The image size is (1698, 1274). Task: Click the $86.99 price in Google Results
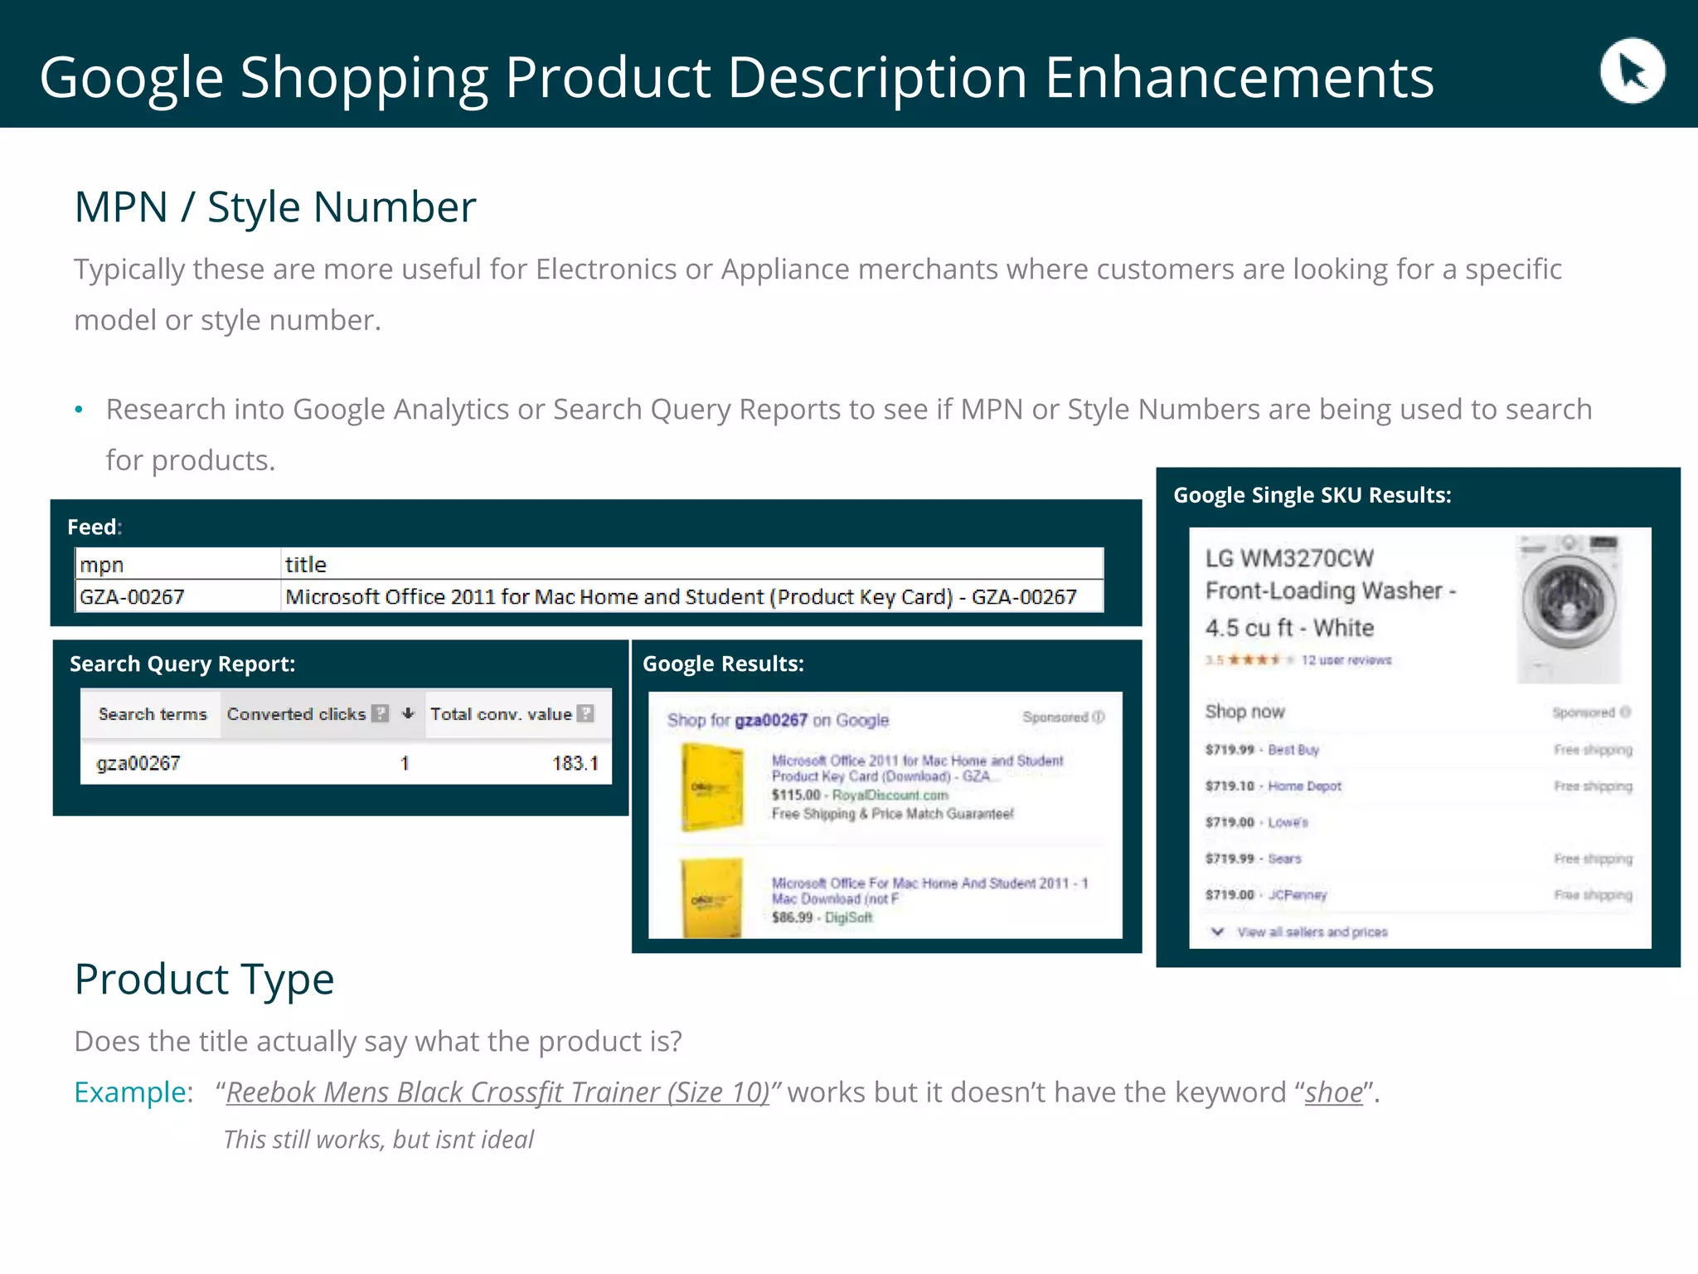point(792,917)
